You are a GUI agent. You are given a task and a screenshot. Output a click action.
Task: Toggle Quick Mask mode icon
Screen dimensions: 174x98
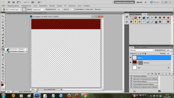click(x=3, y=89)
